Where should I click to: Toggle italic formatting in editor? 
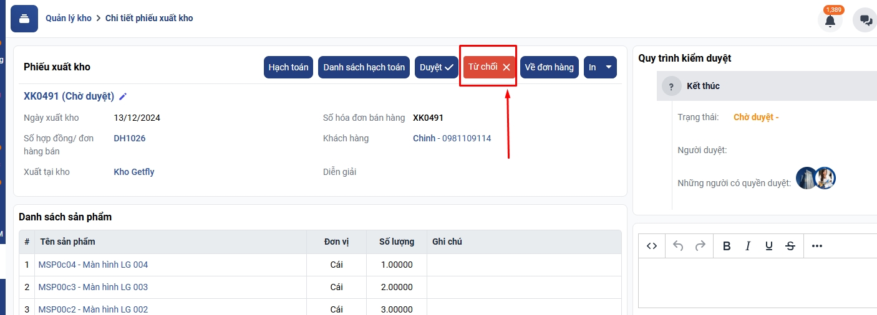[x=748, y=246]
